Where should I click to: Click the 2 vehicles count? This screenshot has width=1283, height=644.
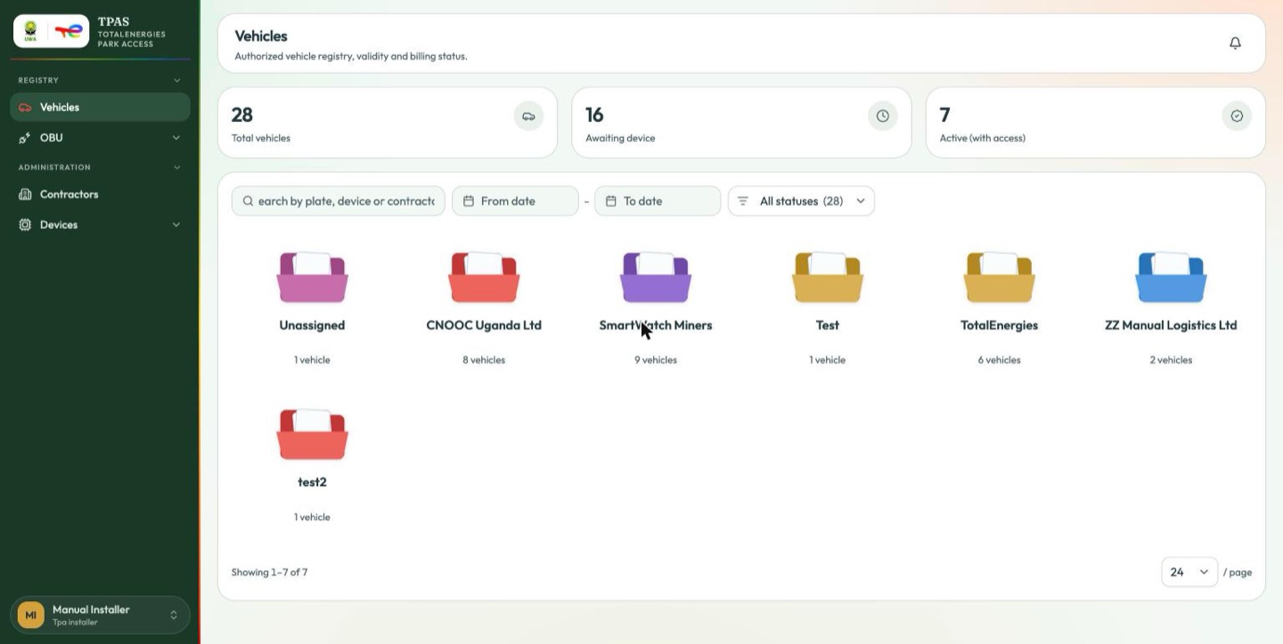(1171, 360)
